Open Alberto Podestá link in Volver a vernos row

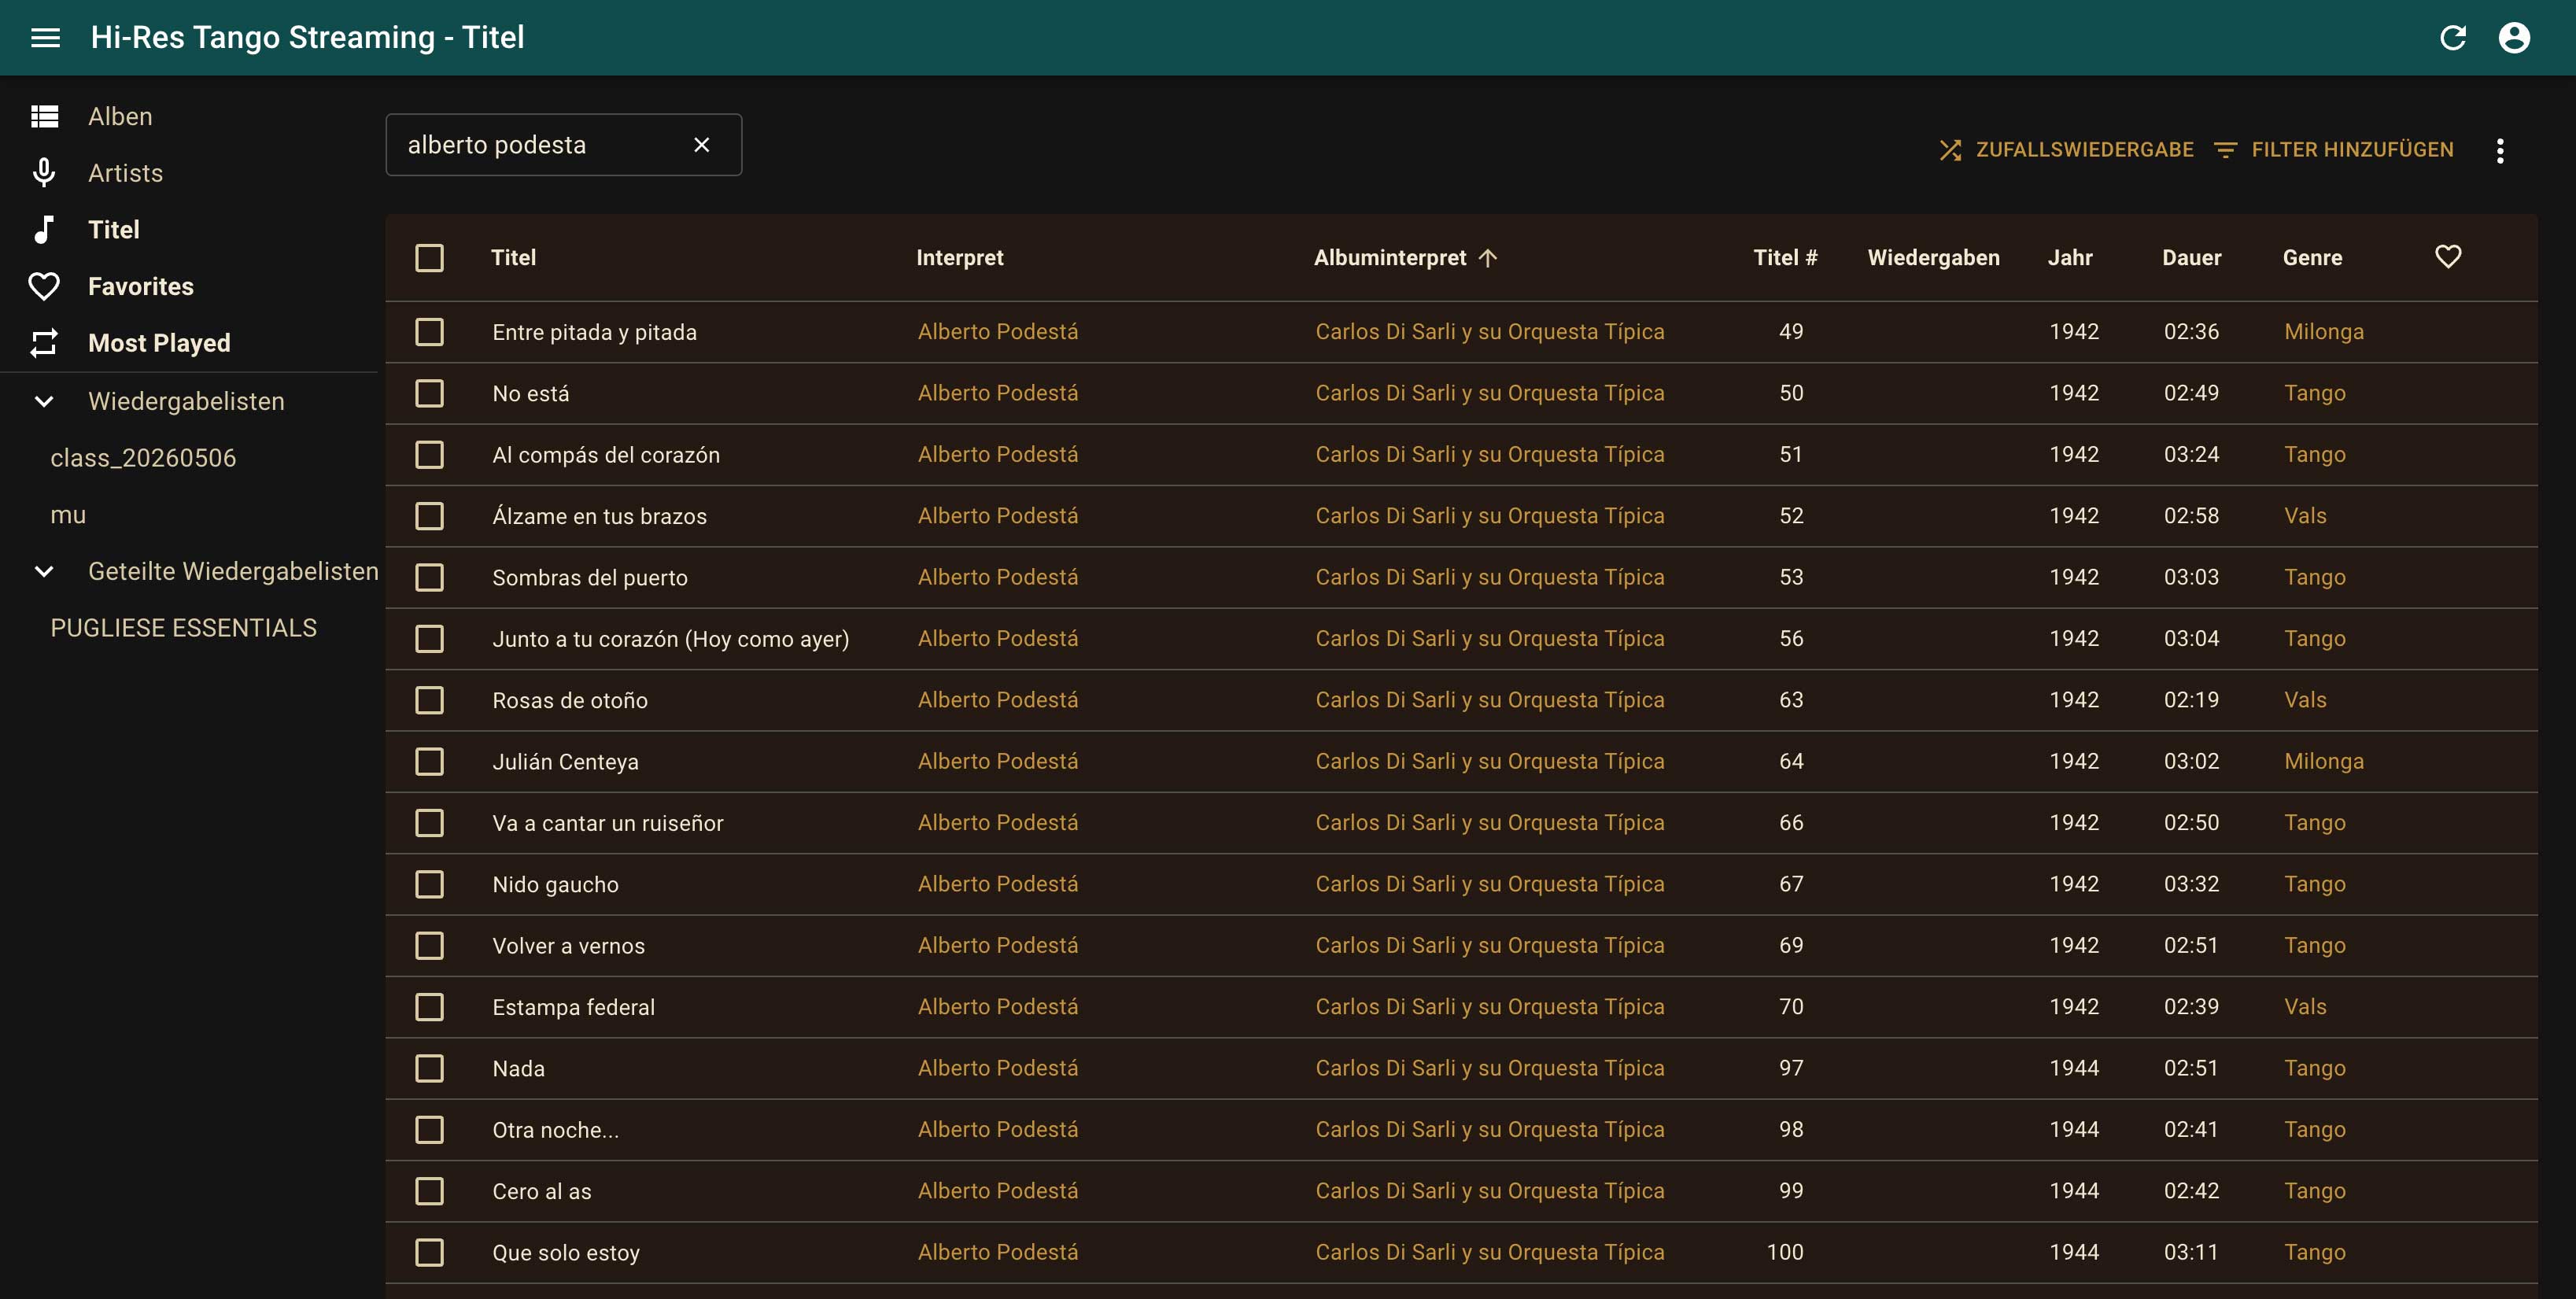[x=998, y=946]
